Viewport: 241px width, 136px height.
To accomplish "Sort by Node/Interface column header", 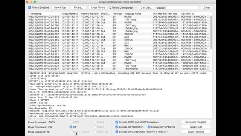I will pos(70,14).
